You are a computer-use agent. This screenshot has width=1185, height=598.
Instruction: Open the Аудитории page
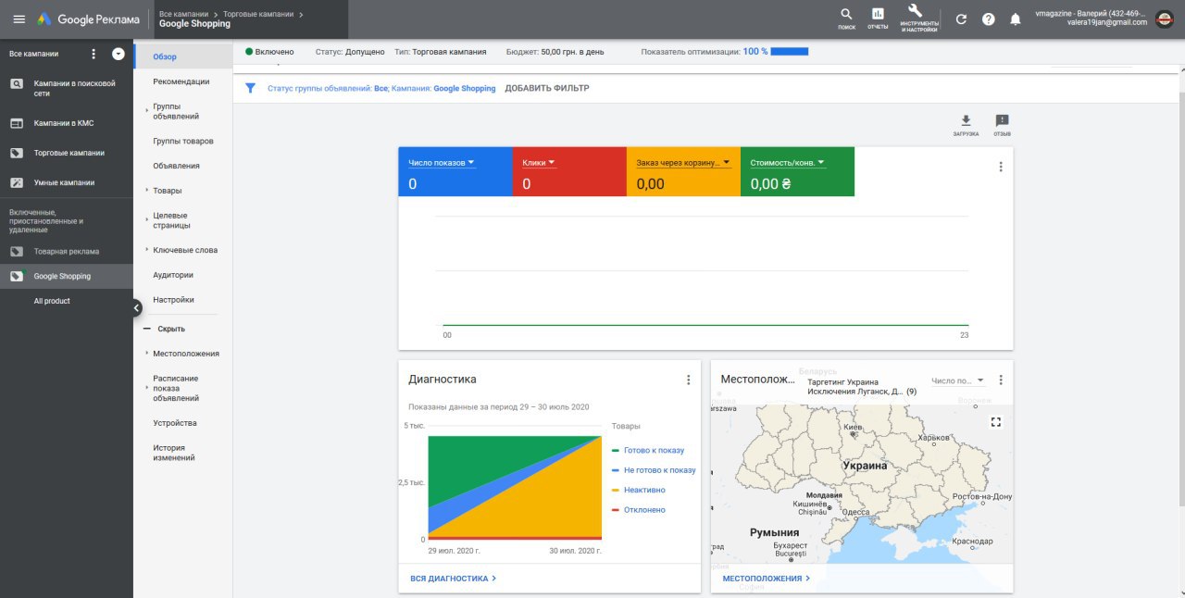(173, 275)
